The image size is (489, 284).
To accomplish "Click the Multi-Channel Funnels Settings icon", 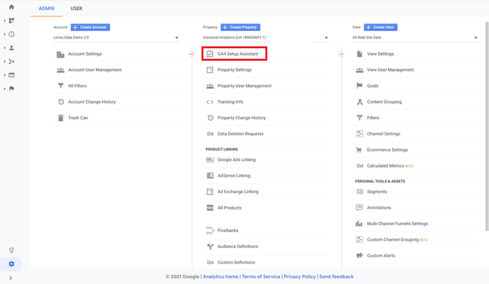I will point(359,224).
